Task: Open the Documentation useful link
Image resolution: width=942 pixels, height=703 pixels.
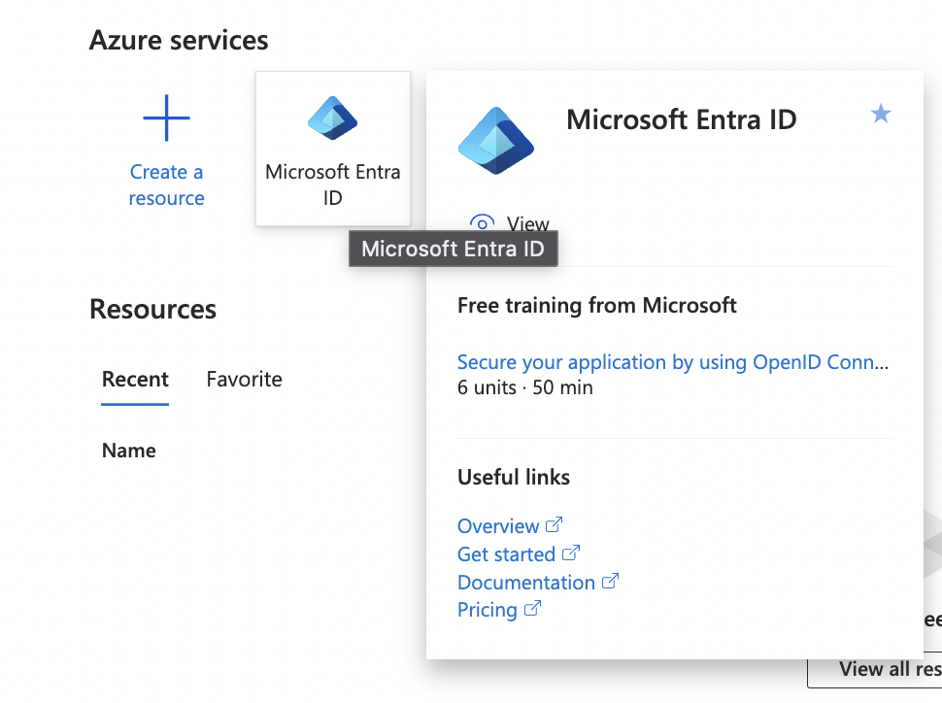Action: click(525, 583)
